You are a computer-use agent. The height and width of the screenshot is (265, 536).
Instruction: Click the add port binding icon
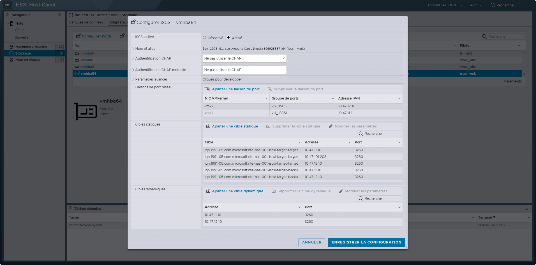click(x=207, y=89)
